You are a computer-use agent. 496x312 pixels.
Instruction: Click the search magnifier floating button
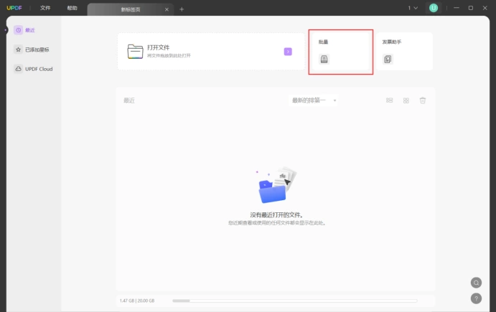point(476,283)
